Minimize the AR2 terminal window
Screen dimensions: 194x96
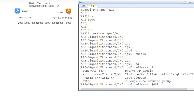coord(190,2)
